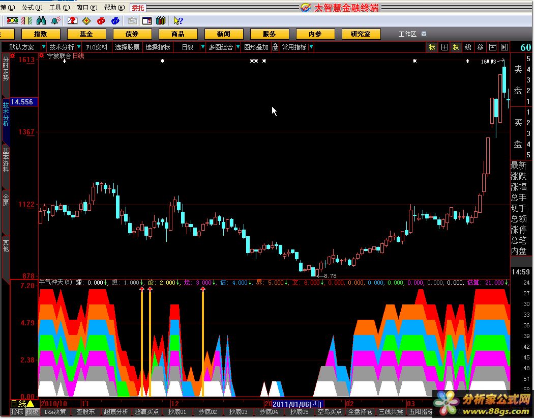Expand the 常用指标 dropdown arrow
Viewport: 535px width, 419px height.
coord(311,46)
